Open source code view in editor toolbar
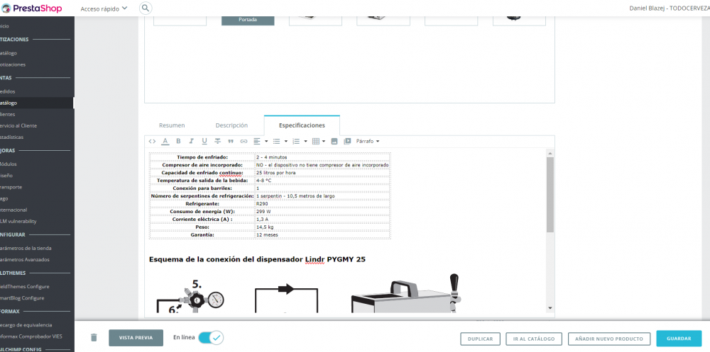This screenshot has height=352, width=710. (152, 142)
